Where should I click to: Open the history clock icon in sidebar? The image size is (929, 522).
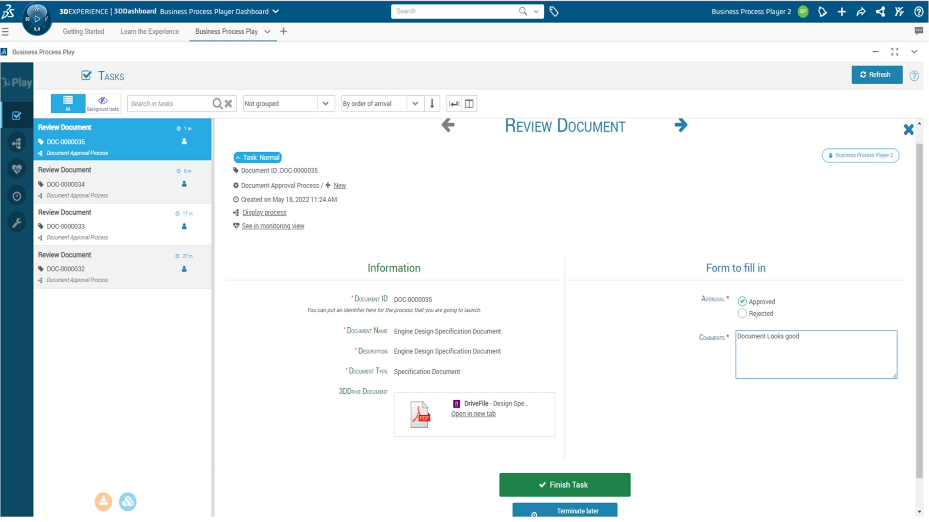[x=17, y=196]
